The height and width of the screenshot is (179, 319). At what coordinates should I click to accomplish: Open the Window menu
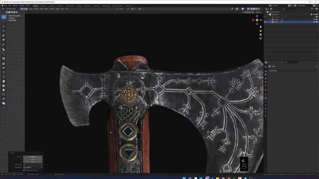click(22, 5)
